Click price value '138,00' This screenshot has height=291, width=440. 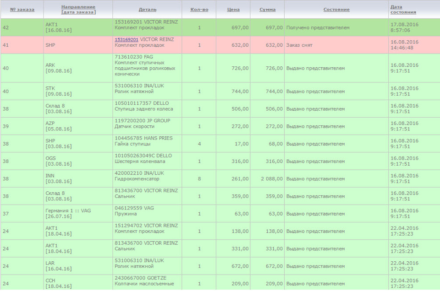[x=240, y=231]
